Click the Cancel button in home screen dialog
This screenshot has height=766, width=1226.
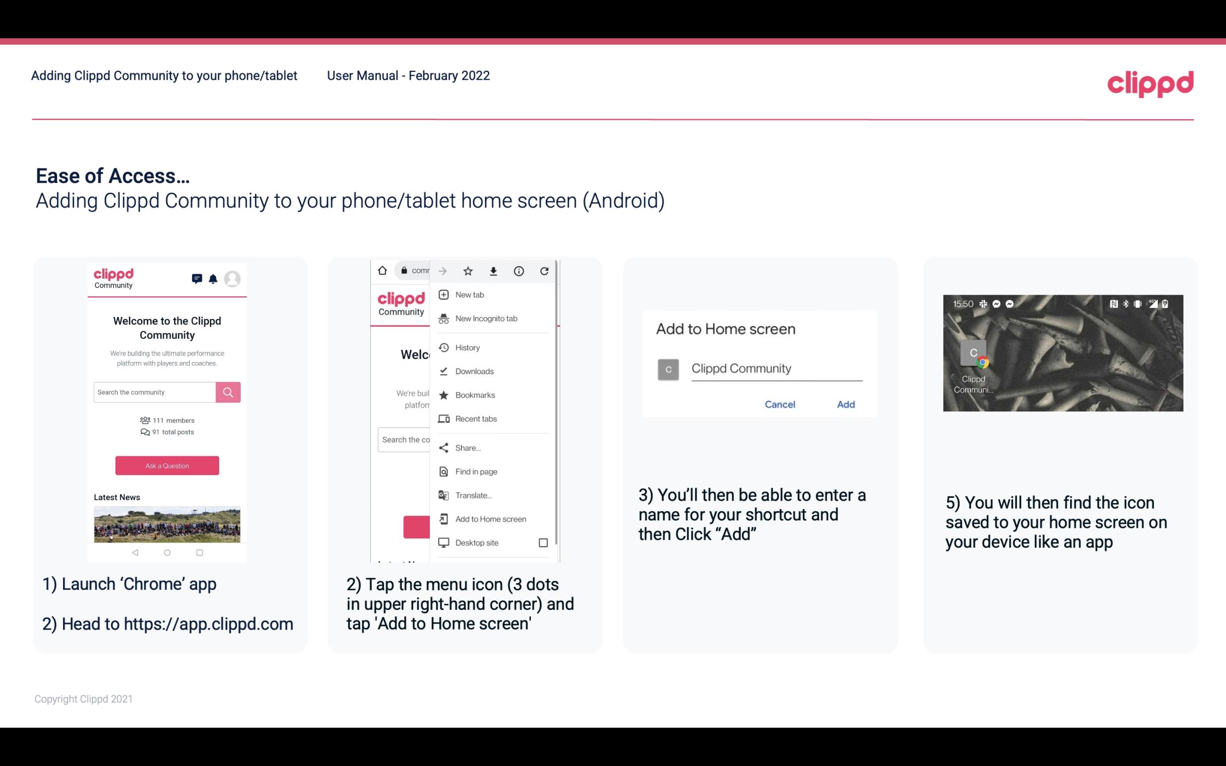[780, 404]
